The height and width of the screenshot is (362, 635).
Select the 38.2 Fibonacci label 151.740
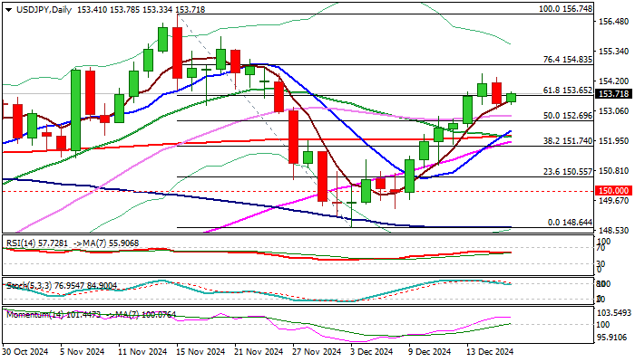click(568, 141)
